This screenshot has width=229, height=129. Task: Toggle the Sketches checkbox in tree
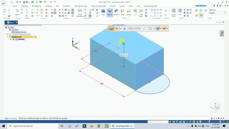pyautogui.click(x=14, y=39)
